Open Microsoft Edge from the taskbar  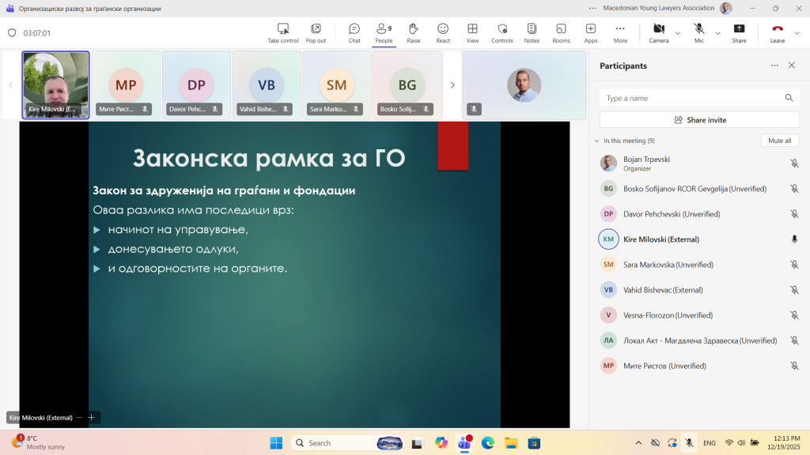coord(487,443)
